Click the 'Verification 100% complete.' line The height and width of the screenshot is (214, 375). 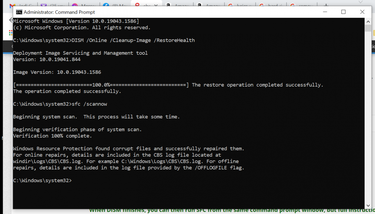coord(52,136)
